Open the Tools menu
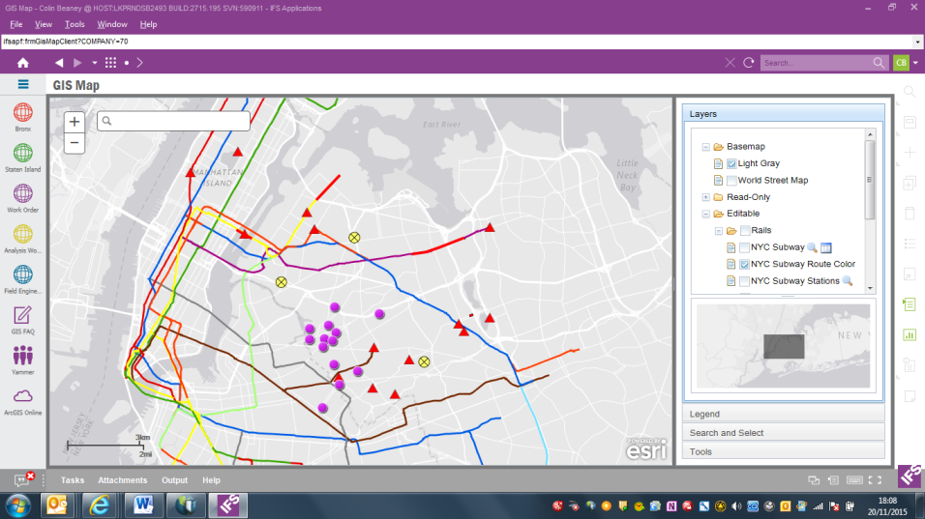Viewport: 925px width, 519px height. (75, 24)
